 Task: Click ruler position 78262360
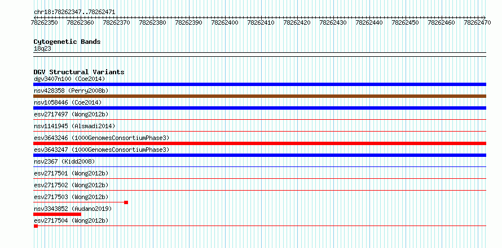click(x=80, y=22)
